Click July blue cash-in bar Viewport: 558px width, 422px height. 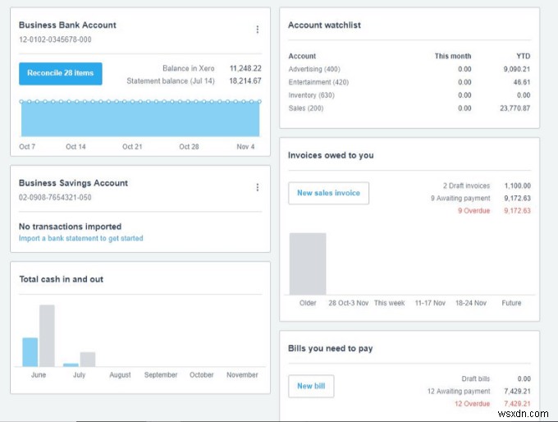(71, 365)
